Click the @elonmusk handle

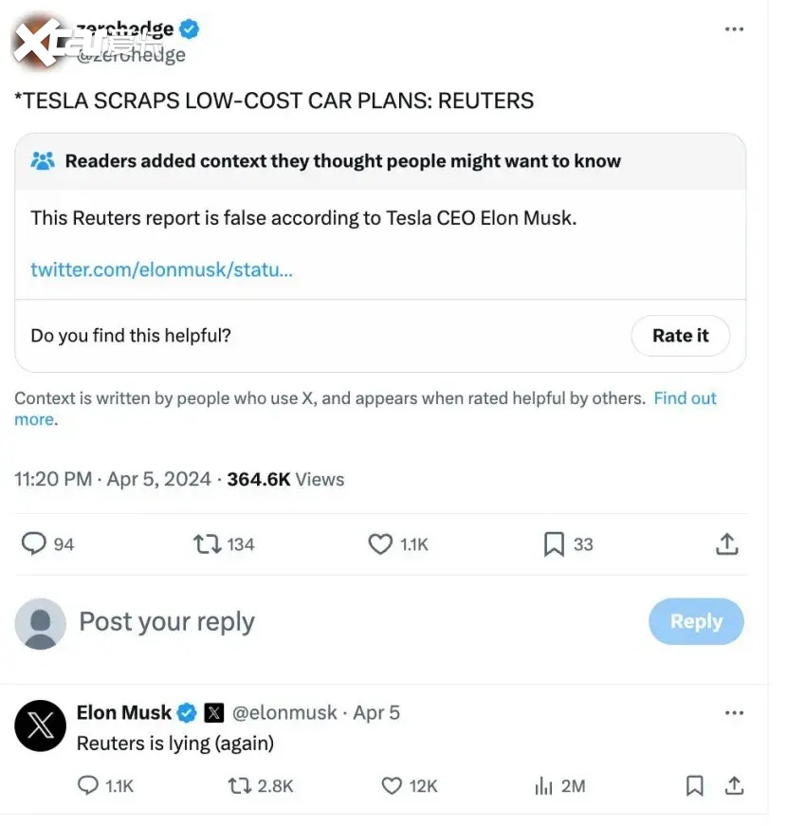click(x=284, y=712)
